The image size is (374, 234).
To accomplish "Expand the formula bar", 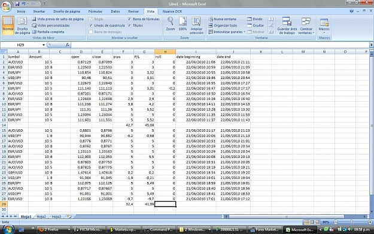I will pyautogui.click(x=372, y=45).
